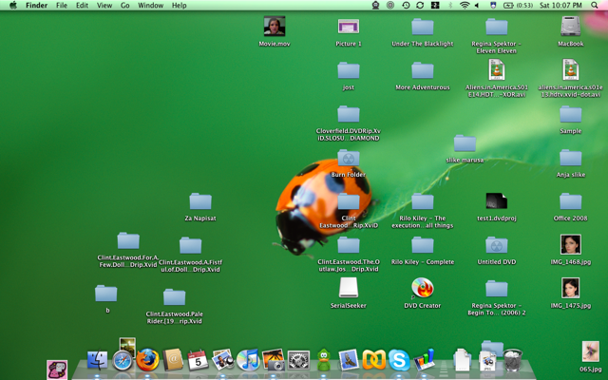Image resolution: width=608 pixels, height=380 pixels.
Task: Select the Sample folder
Action: [x=570, y=114]
